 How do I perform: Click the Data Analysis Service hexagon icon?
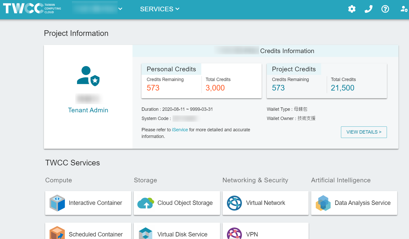[x=323, y=203]
